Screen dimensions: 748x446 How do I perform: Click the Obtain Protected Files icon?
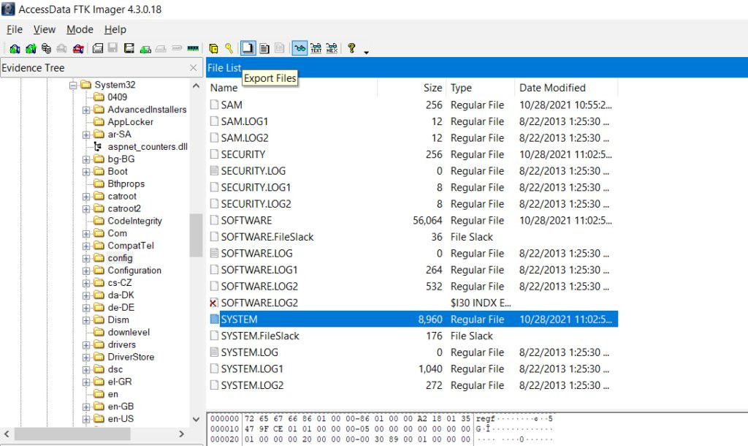[214, 48]
